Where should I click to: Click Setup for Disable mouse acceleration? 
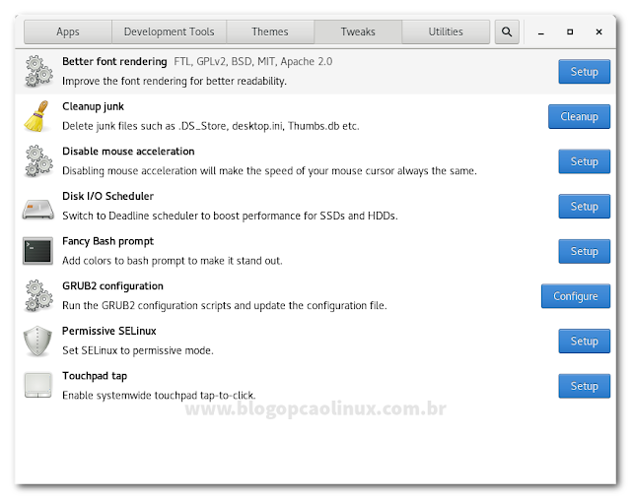pyautogui.click(x=585, y=161)
